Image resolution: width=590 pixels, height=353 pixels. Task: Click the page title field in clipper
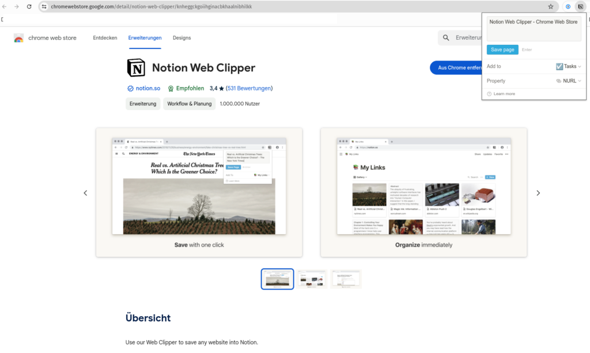click(x=534, y=29)
